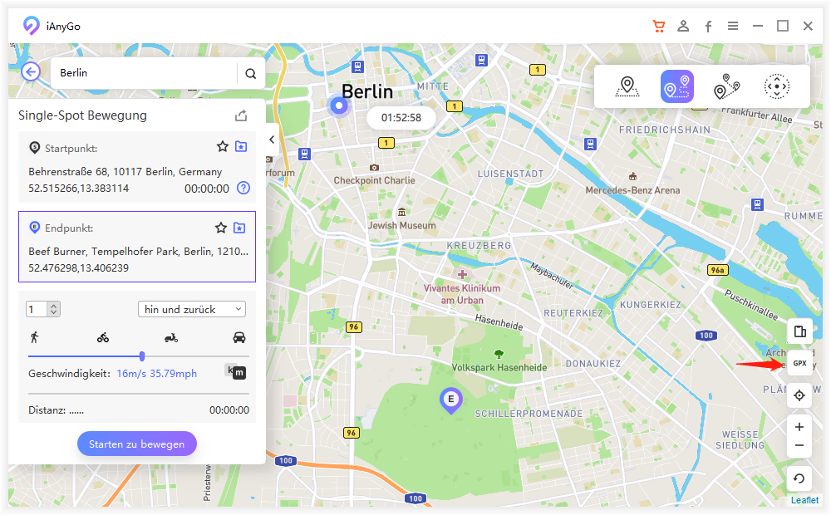The image size is (831, 515).
Task: Click the Vivantes Klinikum am Urban label
Action: pyautogui.click(x=462, y=294)
